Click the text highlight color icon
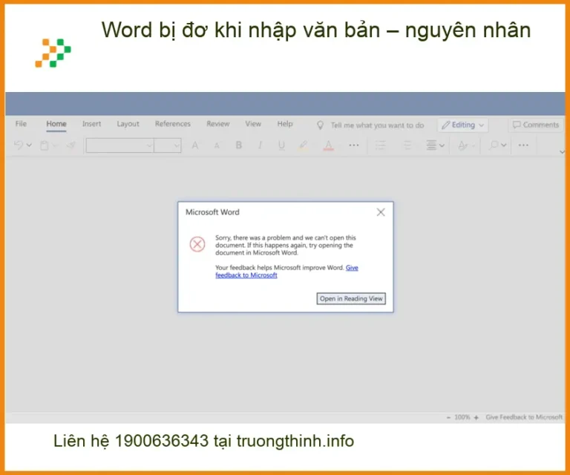The width and height of the screenshot is (570, 475). (303, 145)
